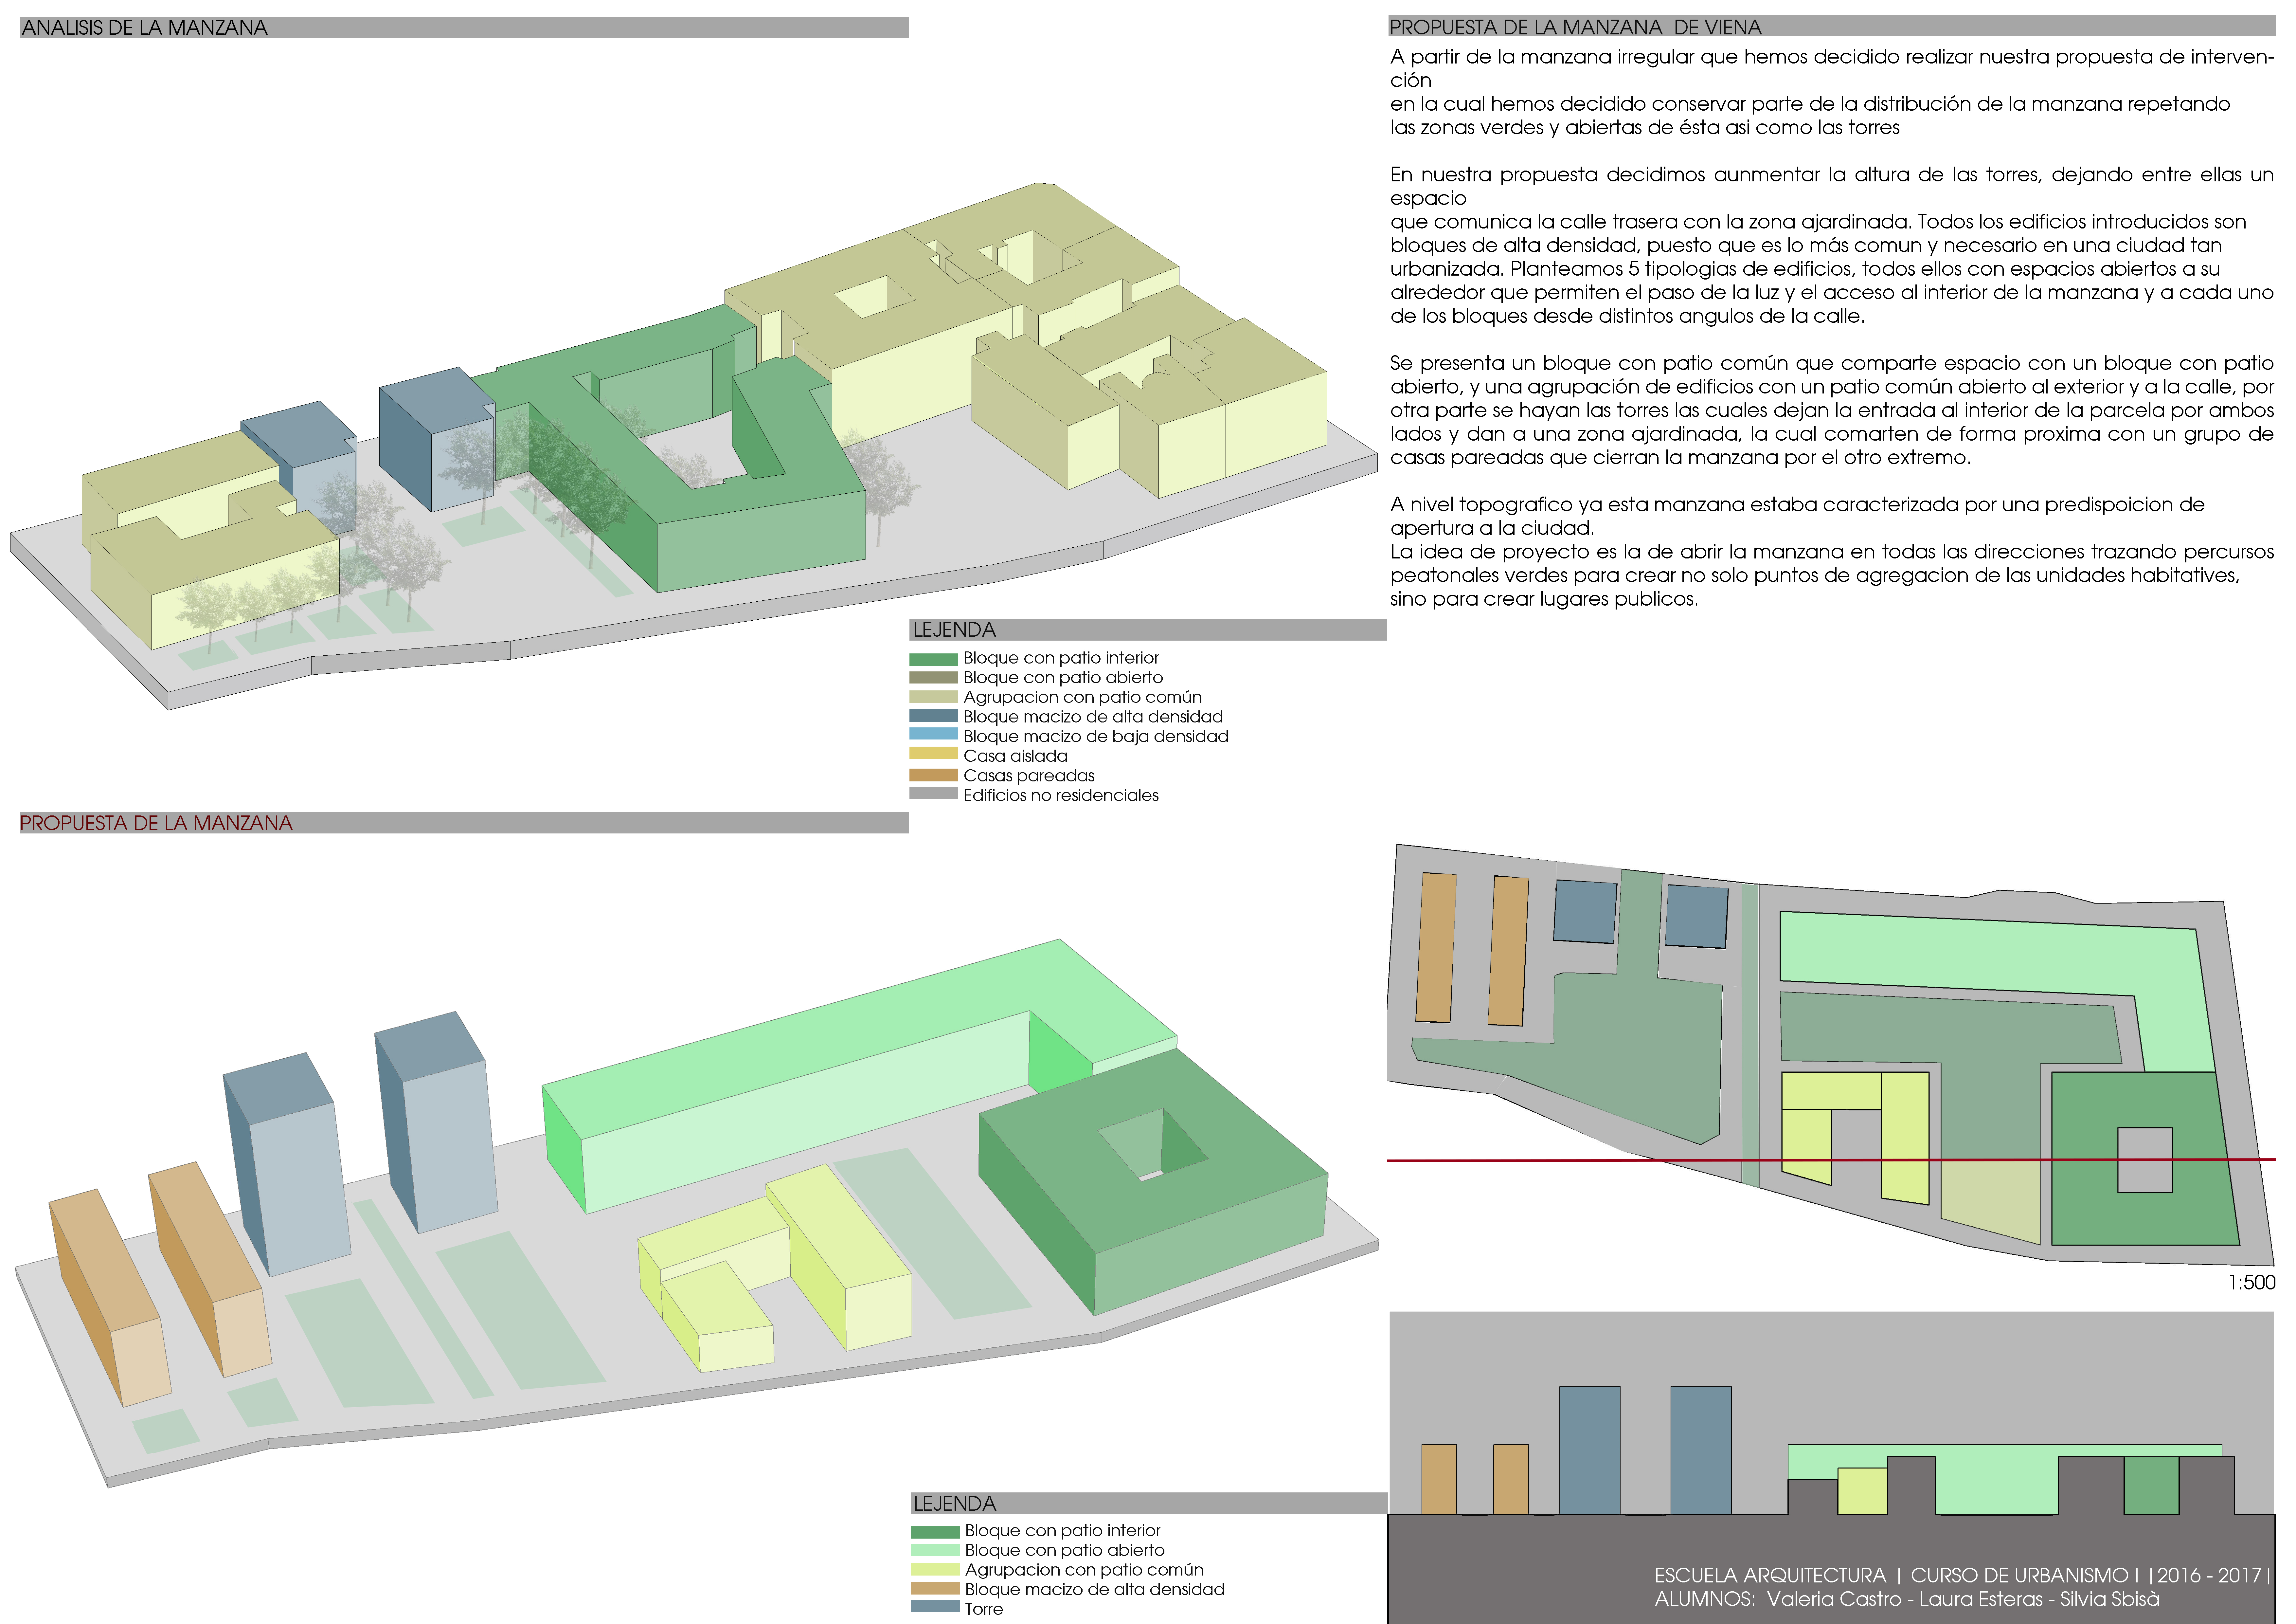The width and height of the screenshot is (2296, 1624).
Task: Click the 'ESCUELA ARQUITECTURA' footer text
Action: tap(1770, 1576)
